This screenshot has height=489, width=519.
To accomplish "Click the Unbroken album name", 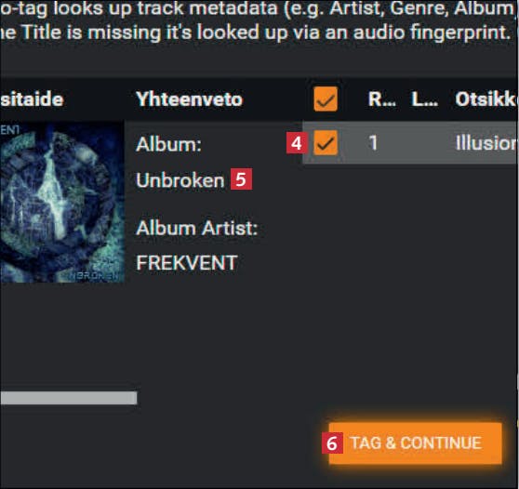I will 180,180.
